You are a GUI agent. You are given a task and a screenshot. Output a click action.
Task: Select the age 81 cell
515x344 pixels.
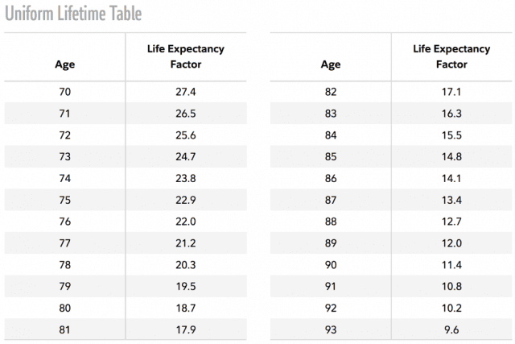point(65,329)
